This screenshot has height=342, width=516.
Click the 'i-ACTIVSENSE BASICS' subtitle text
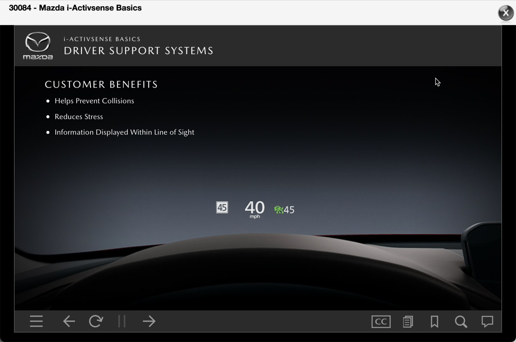[102, 39]
